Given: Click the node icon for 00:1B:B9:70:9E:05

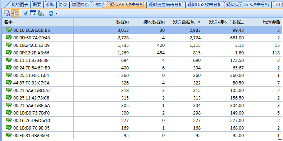Looking at the screenshot, I should click(x=9, y=128).
